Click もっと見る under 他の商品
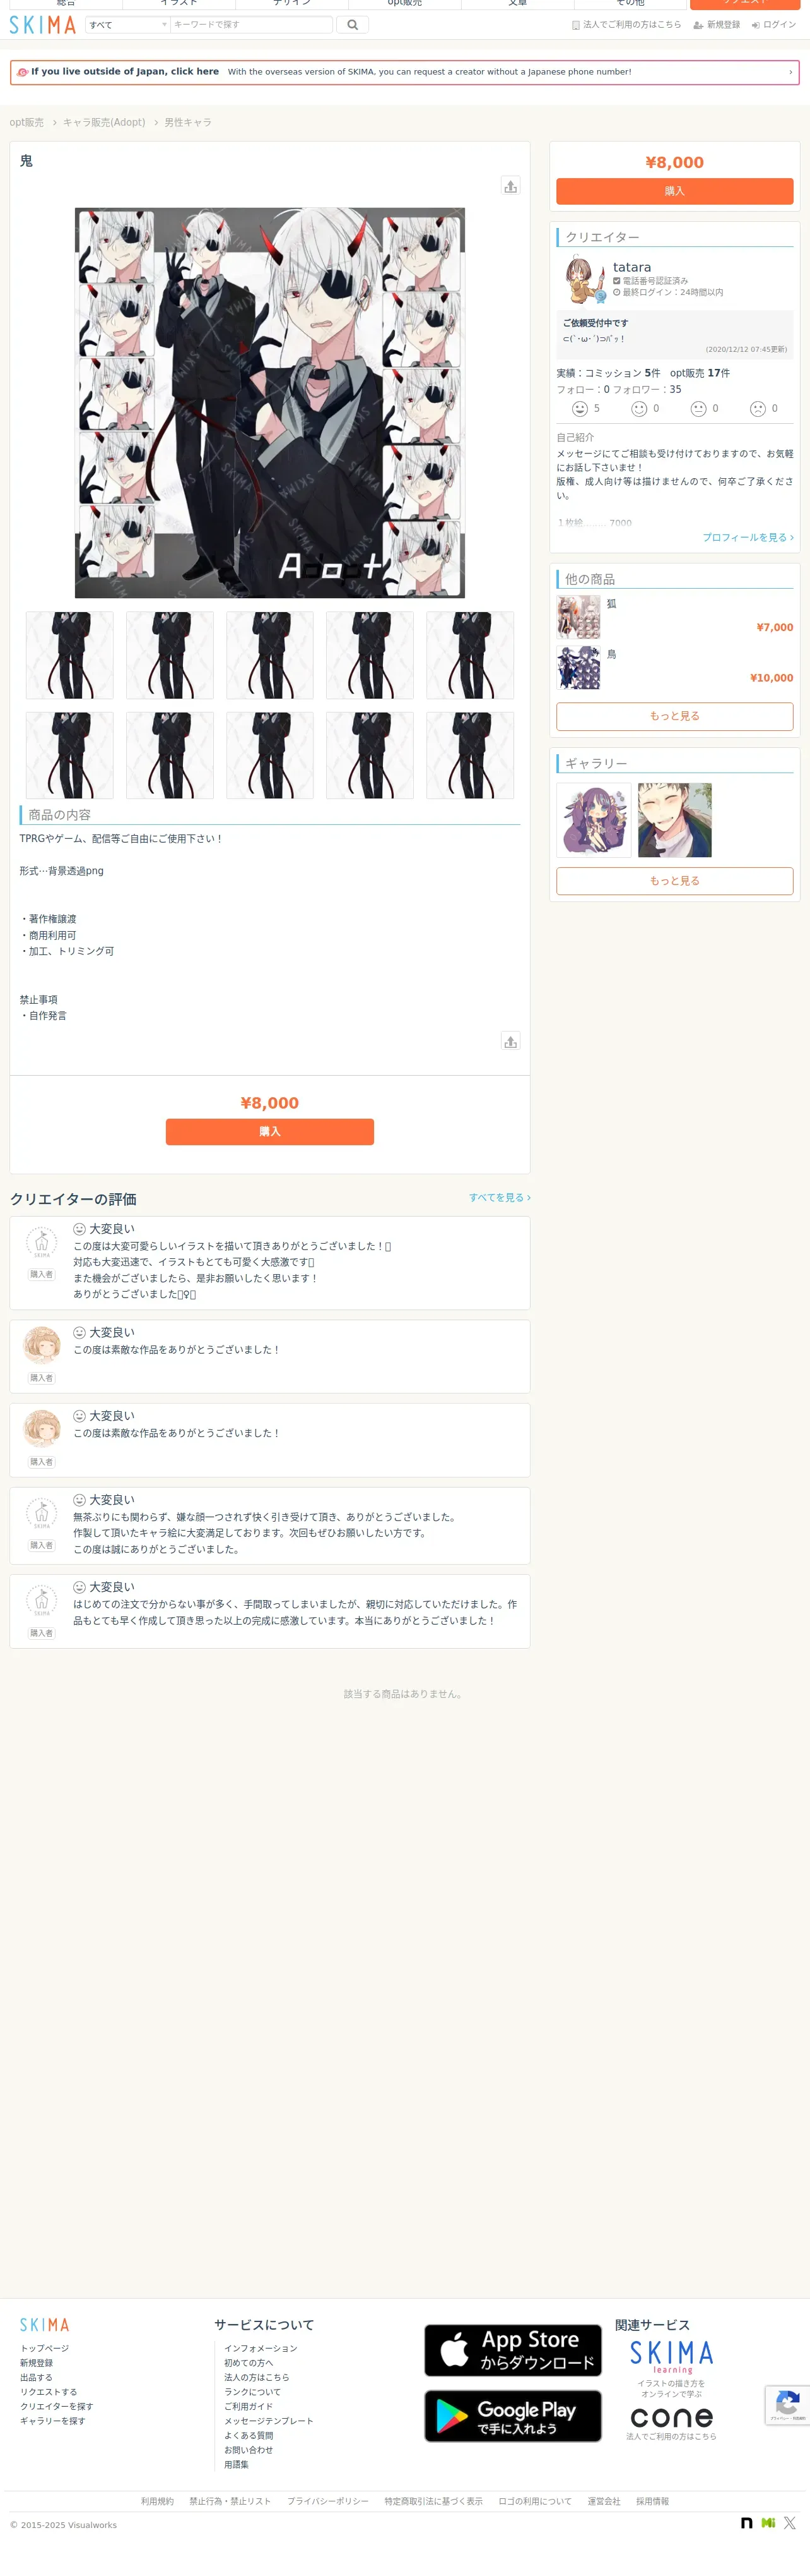This screenshot has width=810, height=2576. [674, 716]
